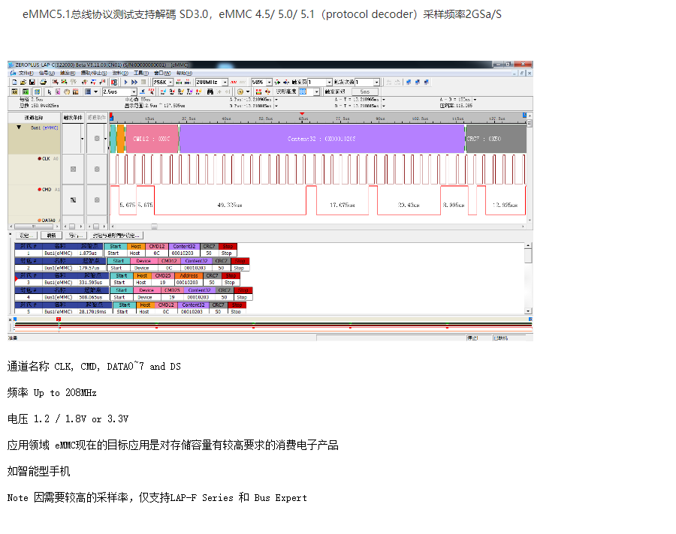Open the 工具 (Tools) menu
Screen dimensions: 676x534
pos(140,73)
